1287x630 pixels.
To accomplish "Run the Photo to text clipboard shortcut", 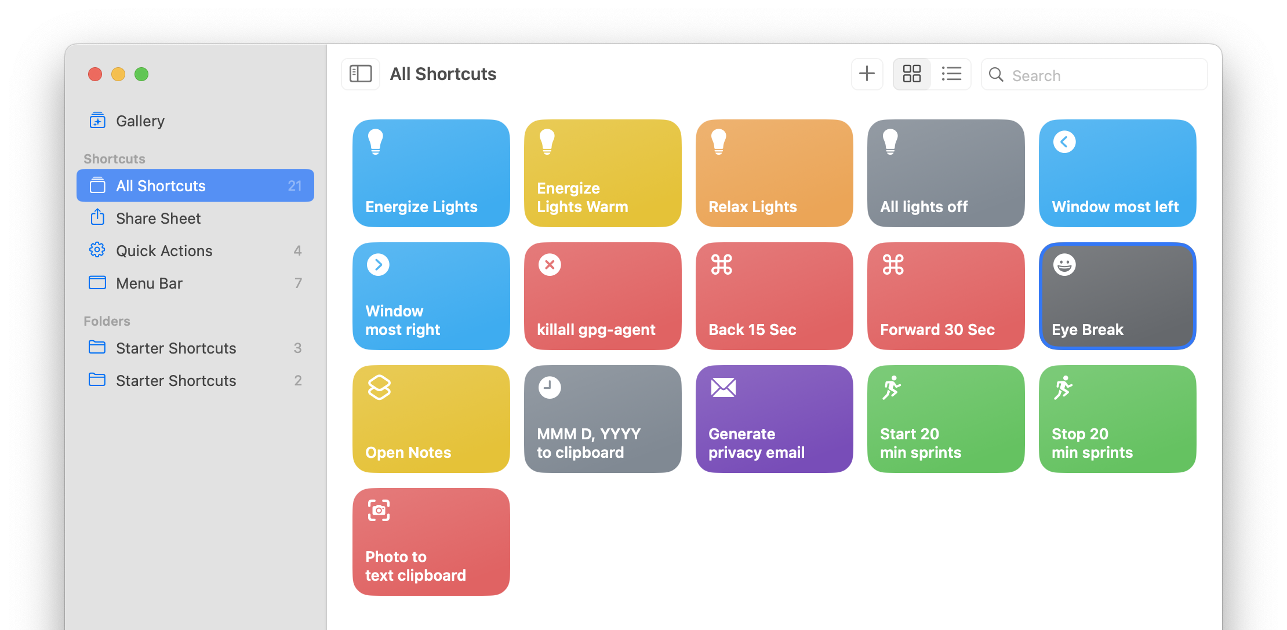I will (431, 541).
